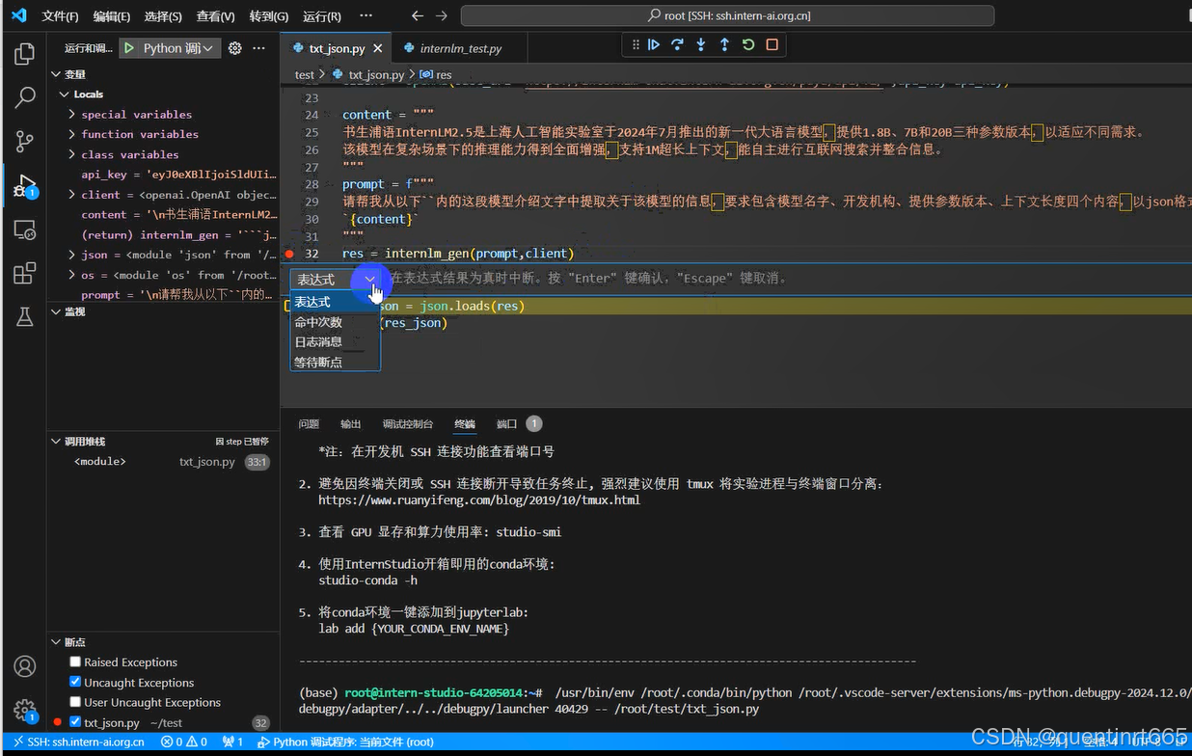
Task: Open the title bar overflow menu ellipsis
Action: point(366,16)
